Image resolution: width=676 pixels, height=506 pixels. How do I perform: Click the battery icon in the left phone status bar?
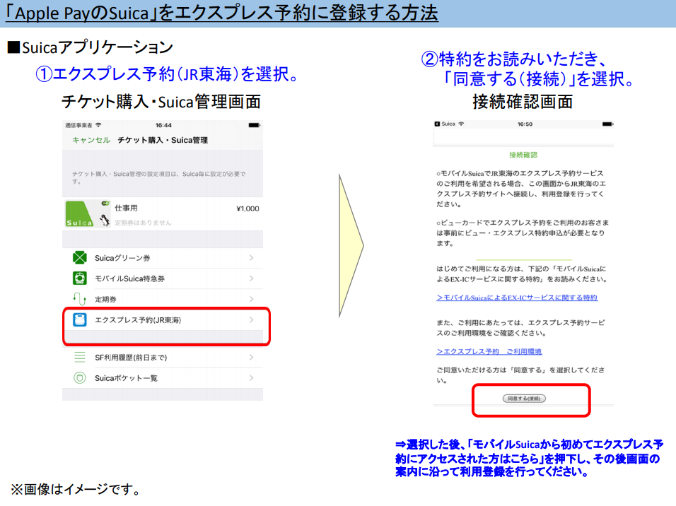(255, 125)
